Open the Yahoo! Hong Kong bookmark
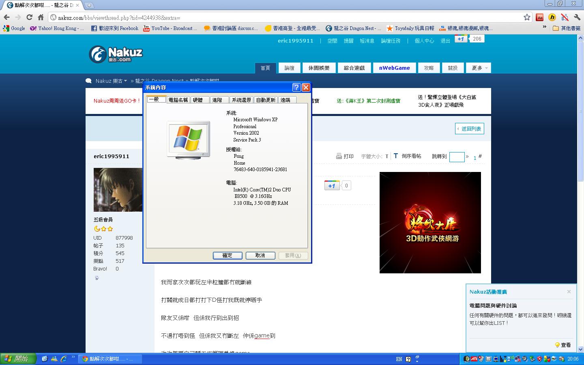Screen dimensions: 584x365 click(57, 28)
